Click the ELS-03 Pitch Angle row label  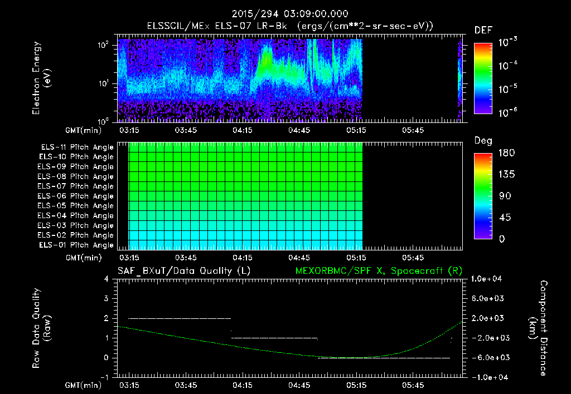click(x=76, y=225)
